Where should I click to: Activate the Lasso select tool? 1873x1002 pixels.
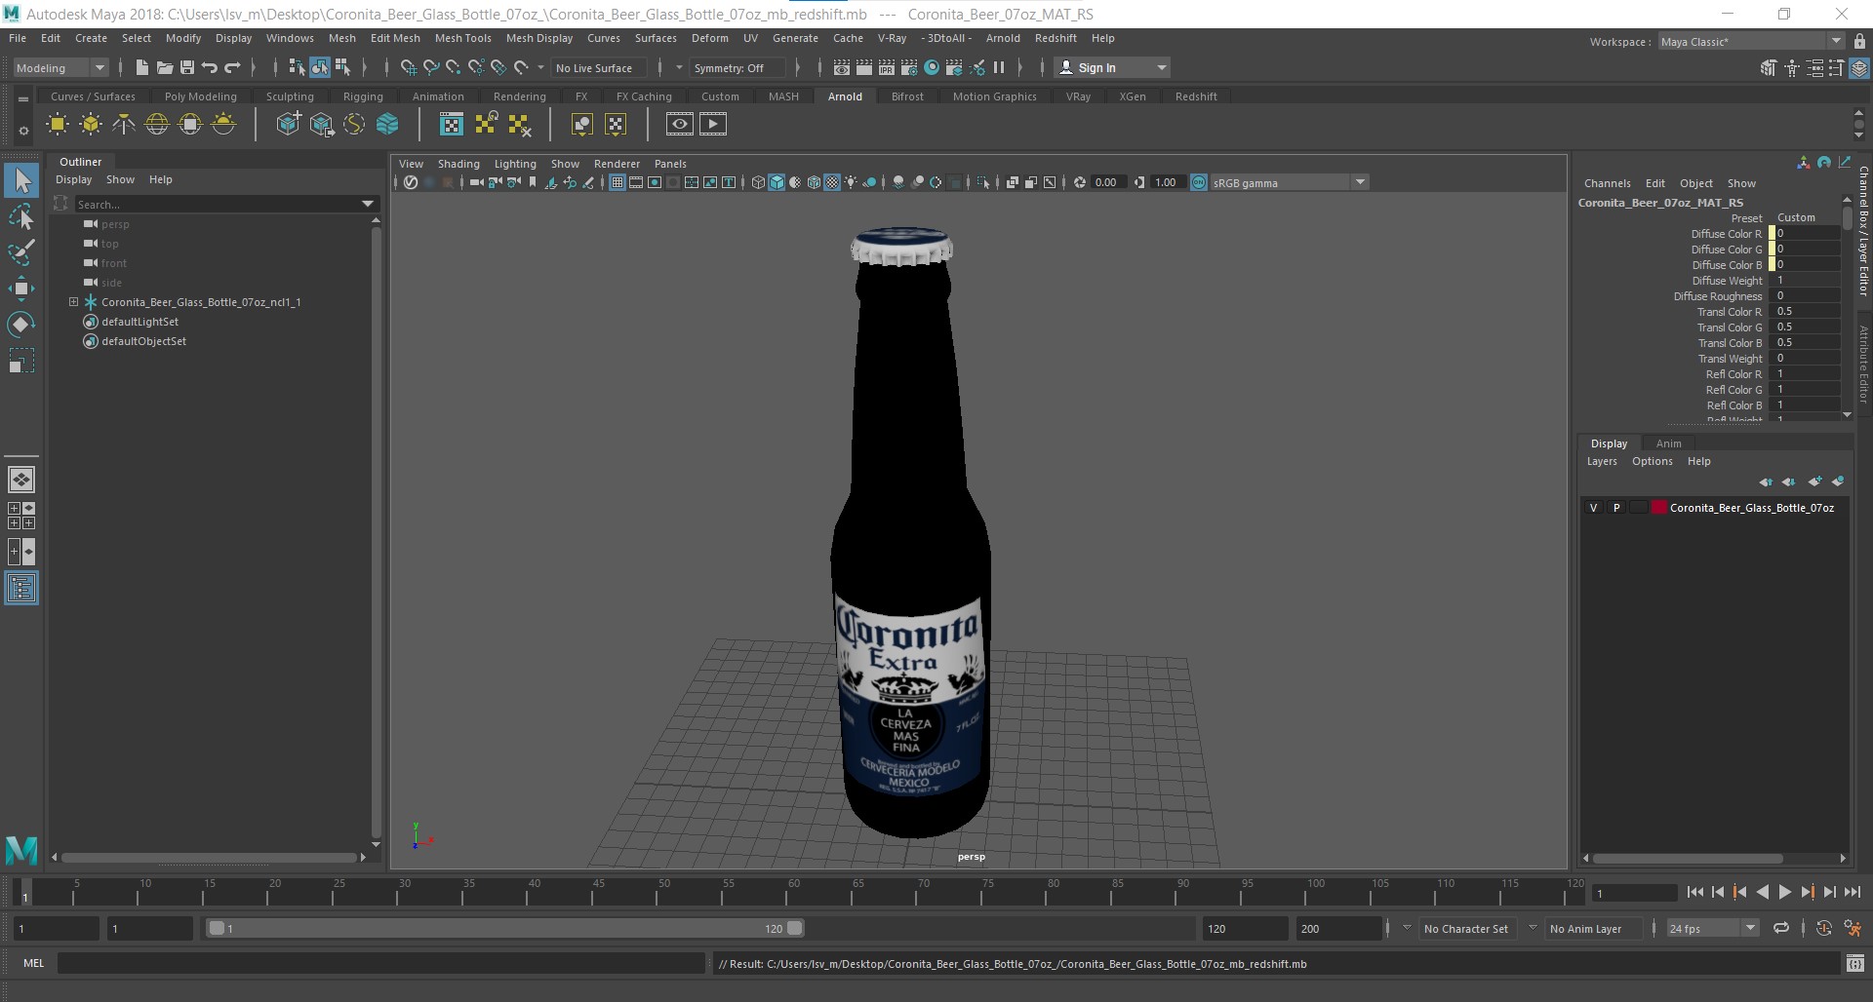[x=21, y=216]
